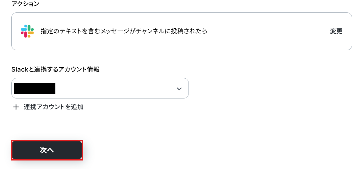This screenshot has width=361, height=169.
Task: Click the chevron arrow in account selector
Action: click(x=179, y=89)
